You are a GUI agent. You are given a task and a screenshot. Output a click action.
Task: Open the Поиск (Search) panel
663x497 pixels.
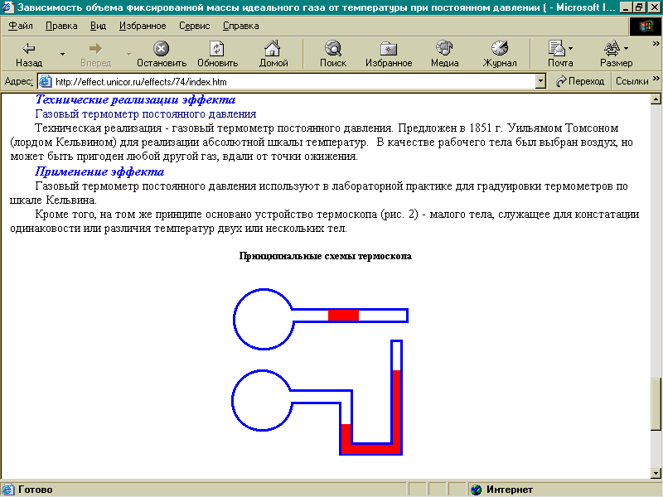(x=333, y=54)
